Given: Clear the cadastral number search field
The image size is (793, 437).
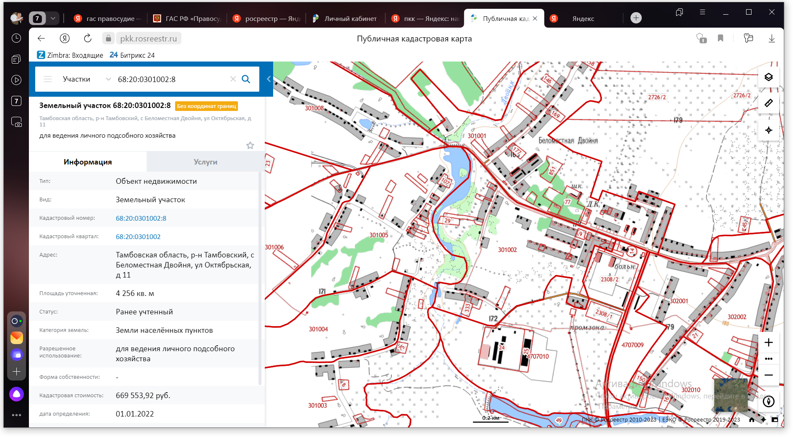Looking at the screenshot, I should (233, 79).
